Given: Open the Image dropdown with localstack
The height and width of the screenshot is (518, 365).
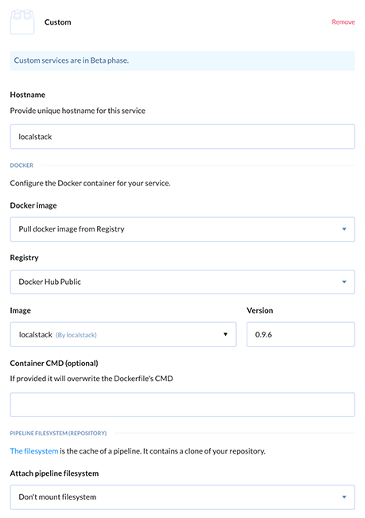Looking at the screenshot, I should click(x=123, y=334).
